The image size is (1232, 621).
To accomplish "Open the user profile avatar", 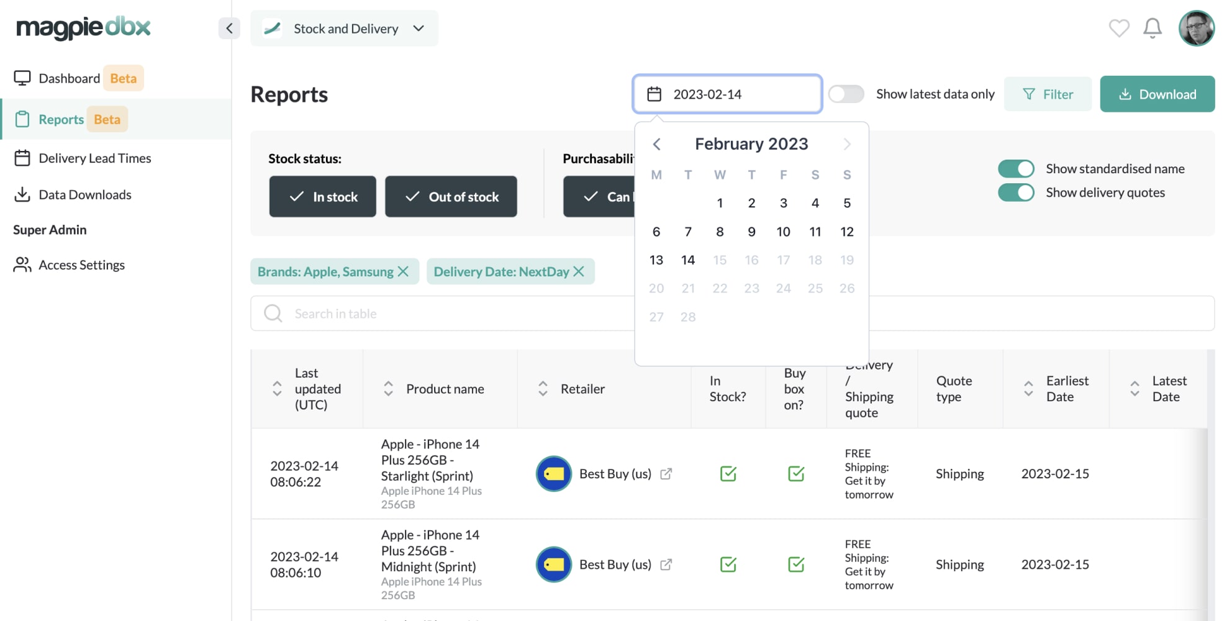I will click(1197, 28).
